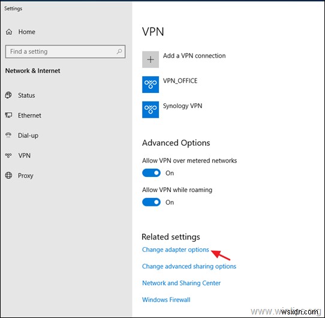
Task: Click the Related settings heading
Action: [x=171, y=237]
